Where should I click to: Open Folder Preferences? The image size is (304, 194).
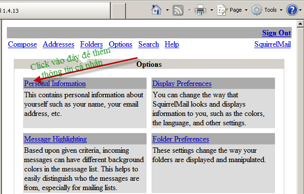tap(181, 139)
